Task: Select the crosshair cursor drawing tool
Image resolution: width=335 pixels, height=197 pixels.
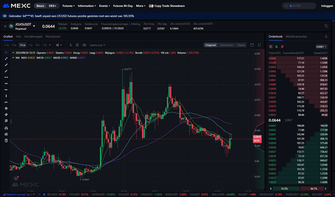Action: tap(6, 52)
